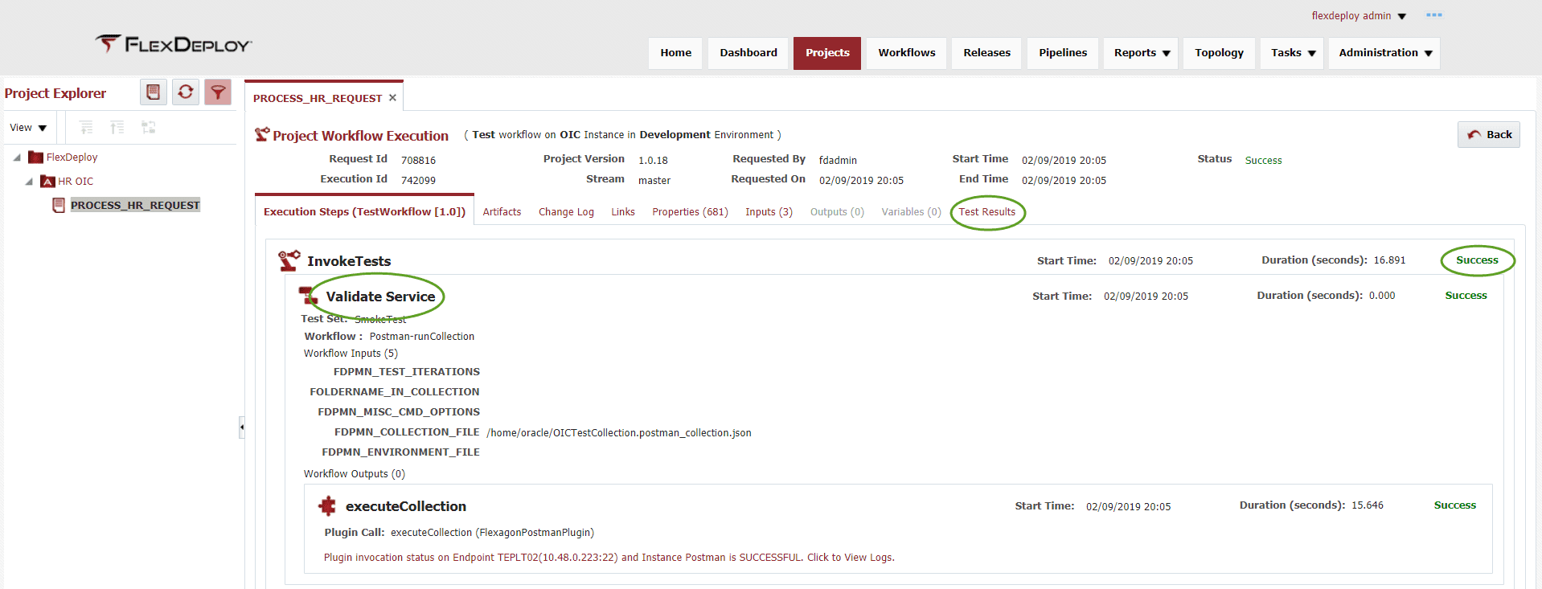Screen dimensions: 1542x589
Task: Click the Request Id value 708816
Action: tap(418, 161)
